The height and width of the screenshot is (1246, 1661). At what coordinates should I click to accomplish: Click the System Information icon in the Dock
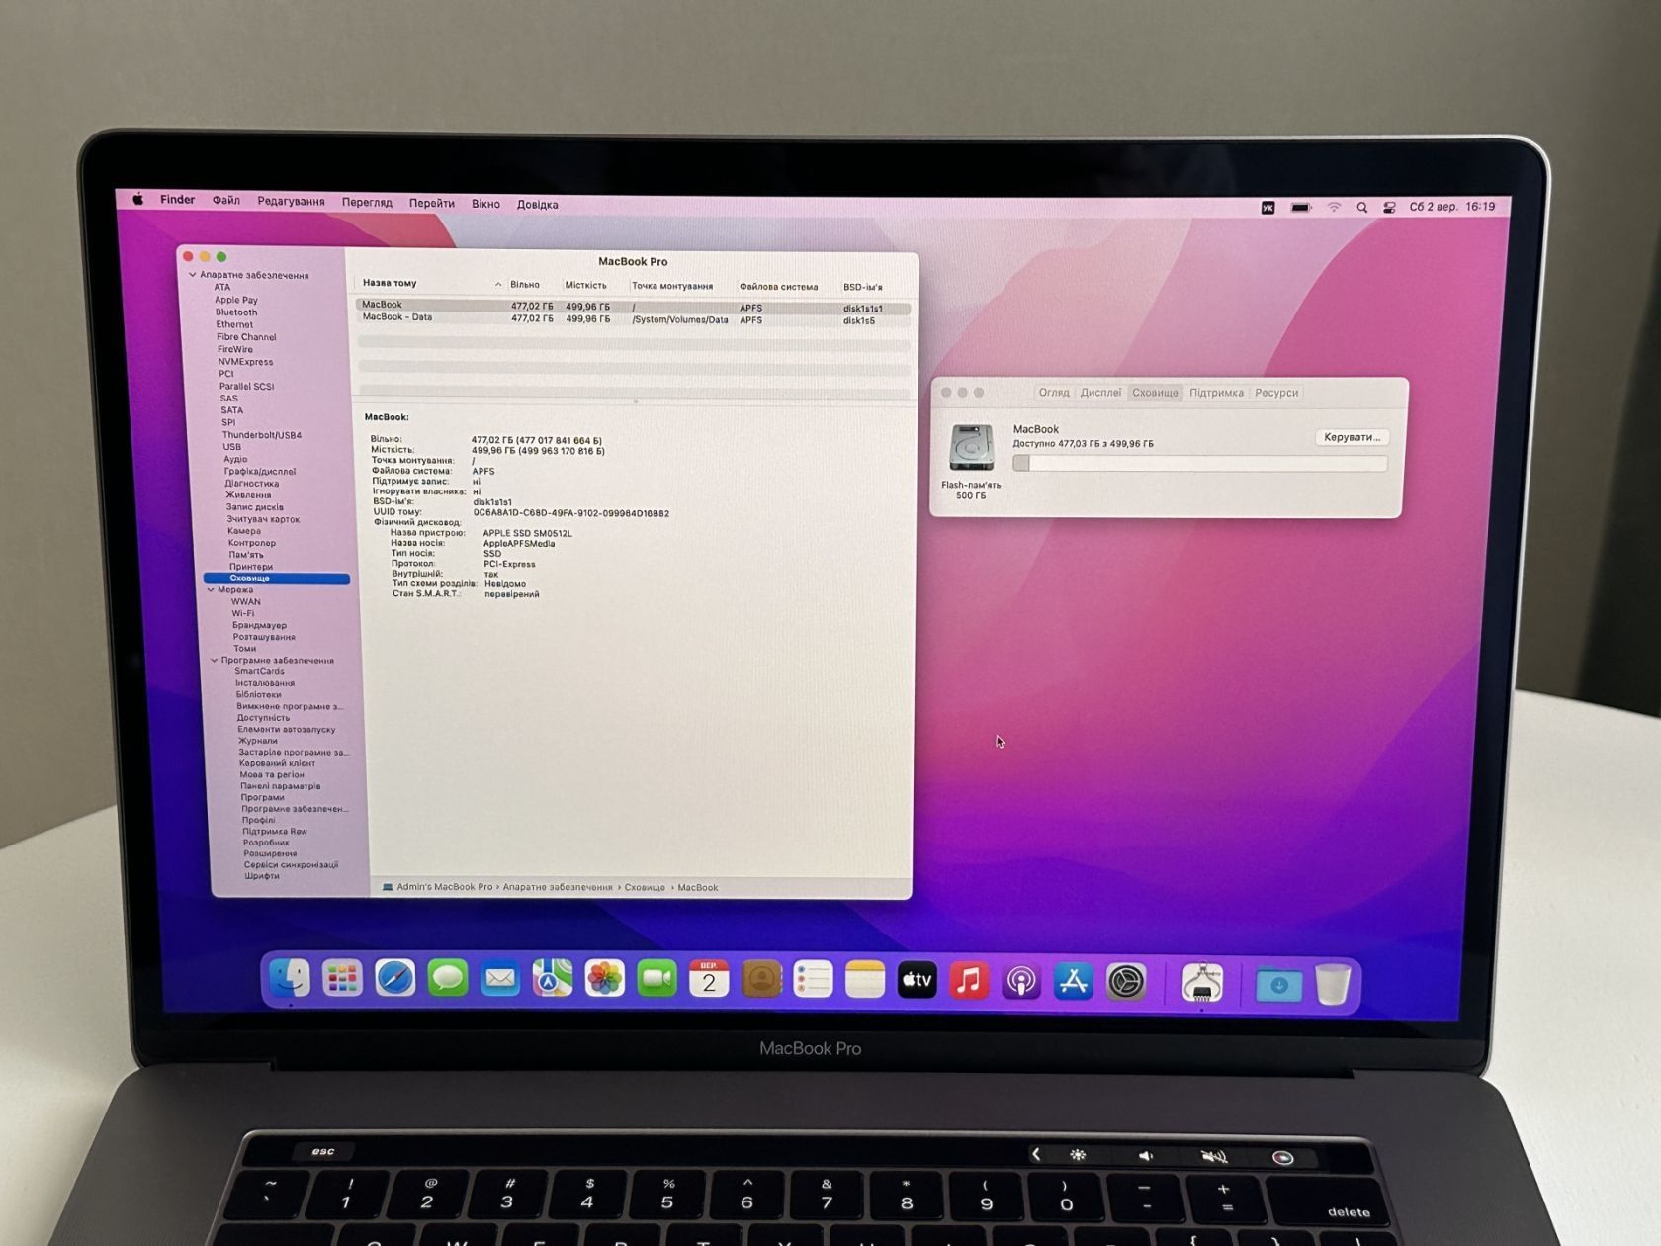pyautogui.click(x=1202, y=983)
